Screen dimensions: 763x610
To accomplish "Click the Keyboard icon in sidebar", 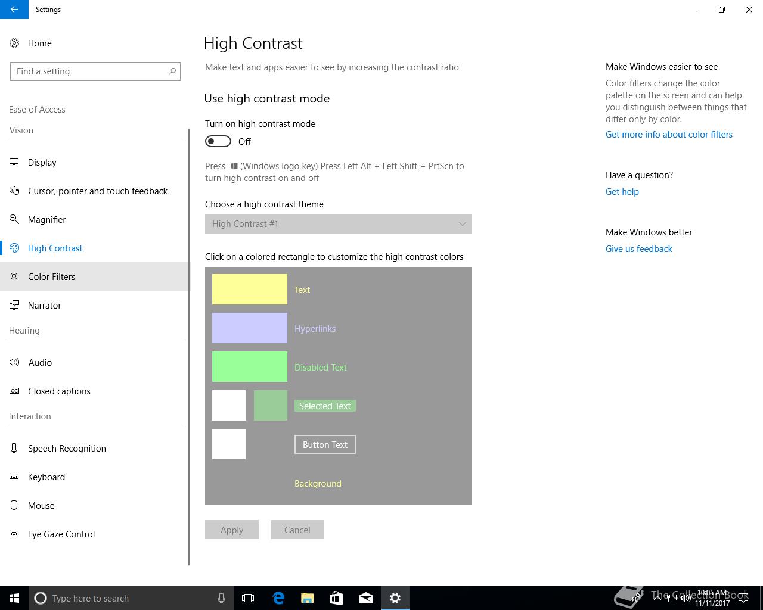I will 14,477.
